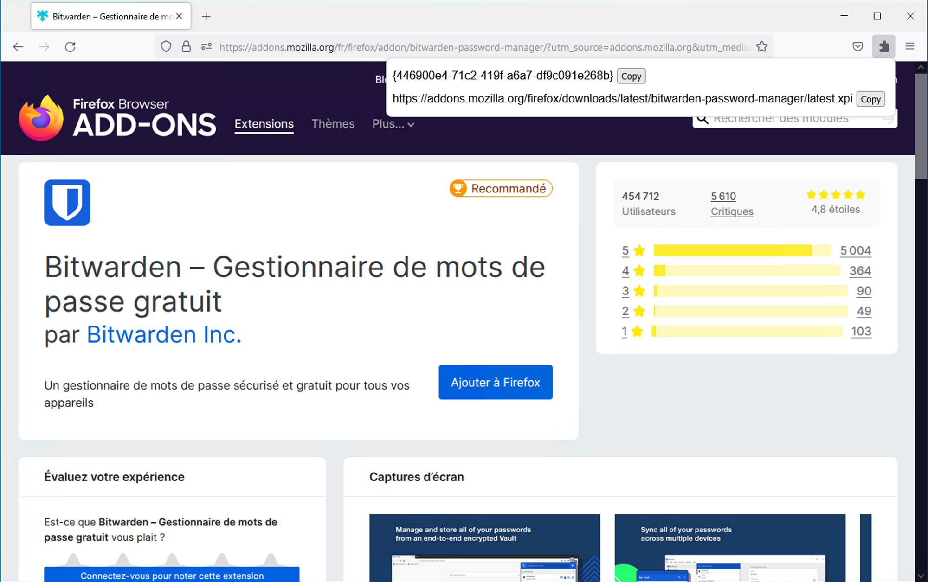Open site permissions icon in address bar
This screenshot has width=928, height=582.
tap(206, 47)
